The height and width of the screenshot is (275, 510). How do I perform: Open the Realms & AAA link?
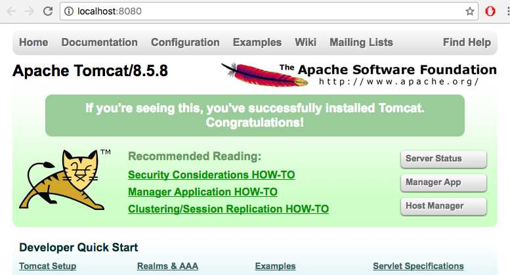tap(167, 266)
